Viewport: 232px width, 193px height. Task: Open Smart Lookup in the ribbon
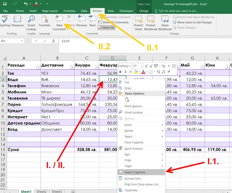(31, 23)
